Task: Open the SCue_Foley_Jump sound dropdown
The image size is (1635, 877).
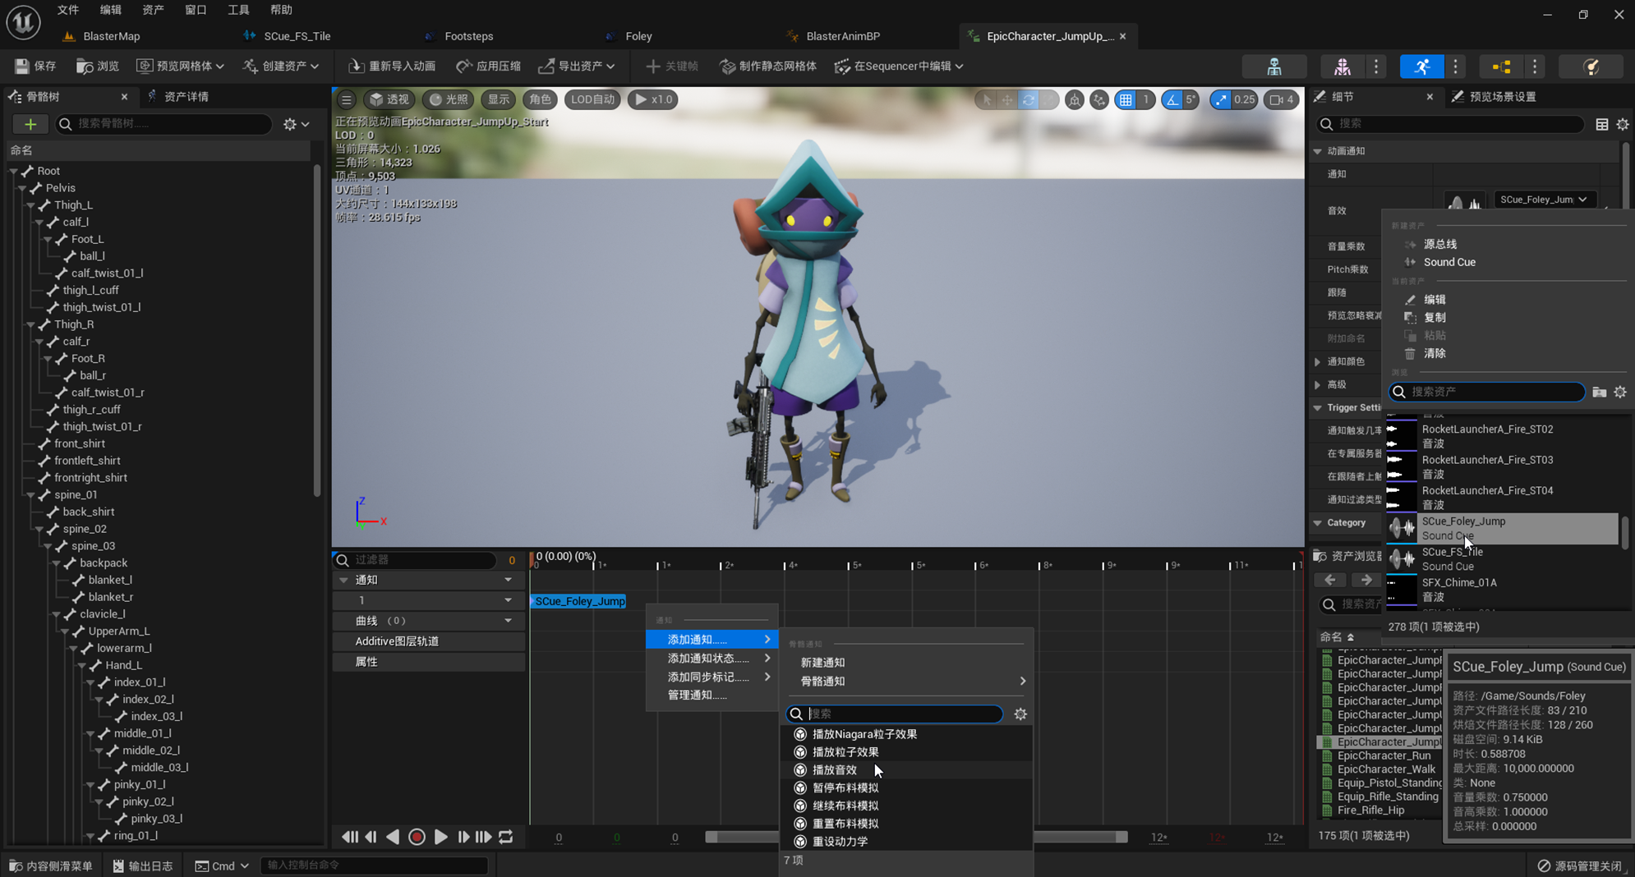Action: (x=1545, y=200)
